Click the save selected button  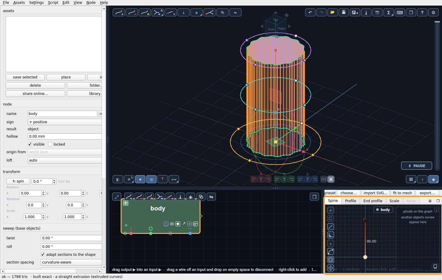[x=25, y=77]
